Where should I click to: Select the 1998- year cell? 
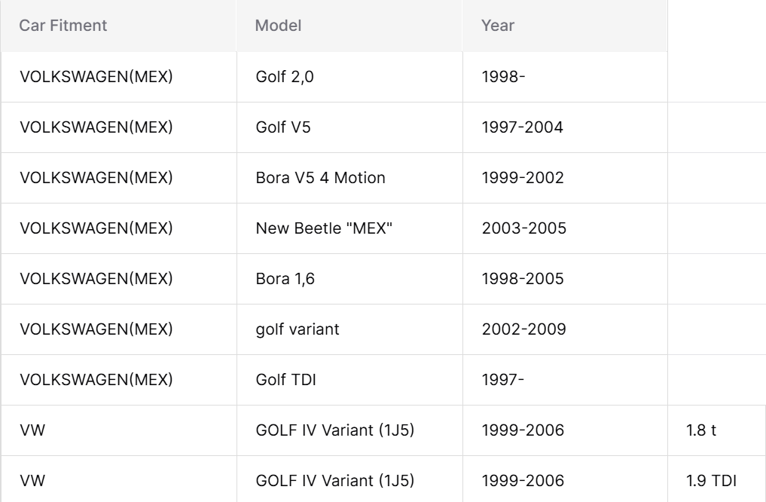point(565,77)
